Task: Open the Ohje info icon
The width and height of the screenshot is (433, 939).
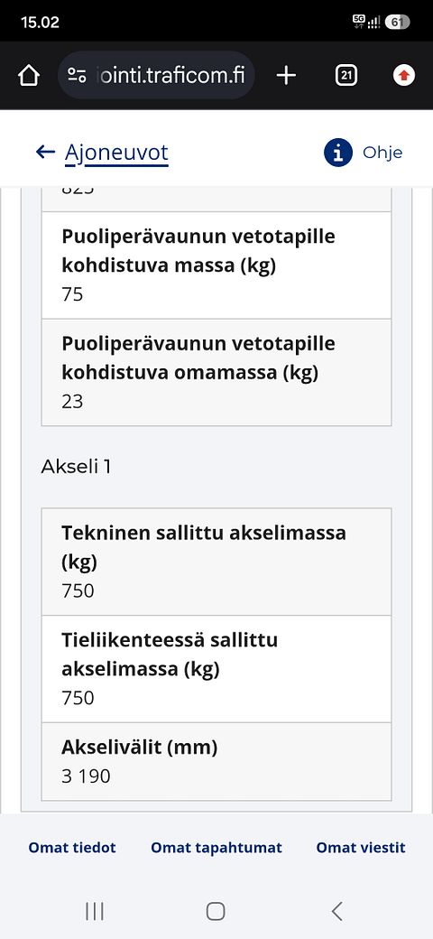Action: 338,153
